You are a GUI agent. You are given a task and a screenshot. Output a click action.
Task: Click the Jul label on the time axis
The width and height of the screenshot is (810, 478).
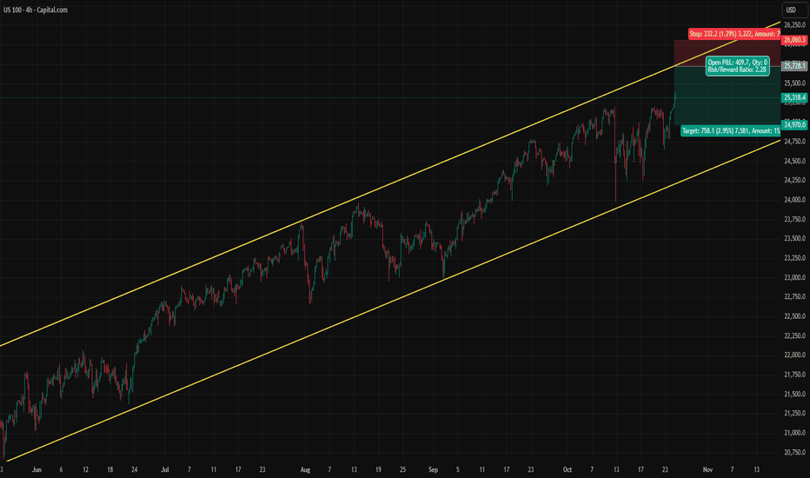[x=165, y=469]
